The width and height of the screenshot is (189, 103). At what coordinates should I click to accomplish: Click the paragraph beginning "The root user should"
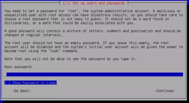coord(94,47)
